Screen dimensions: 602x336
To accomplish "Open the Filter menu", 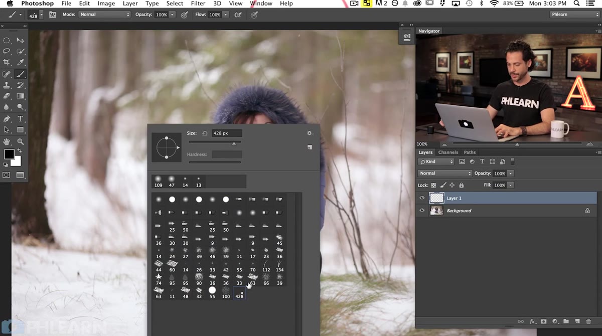I will pos(198,4).
